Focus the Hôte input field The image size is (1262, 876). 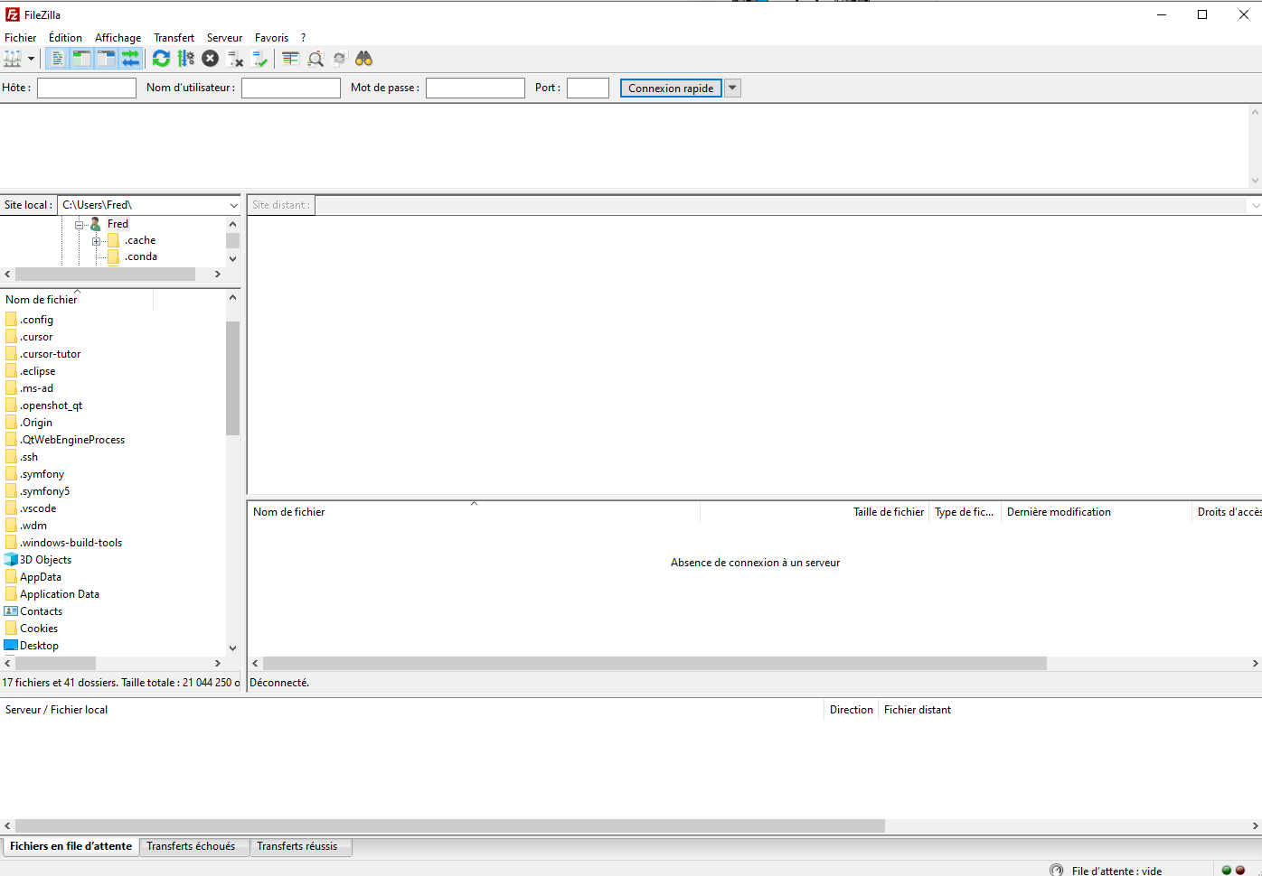[87, 88]
